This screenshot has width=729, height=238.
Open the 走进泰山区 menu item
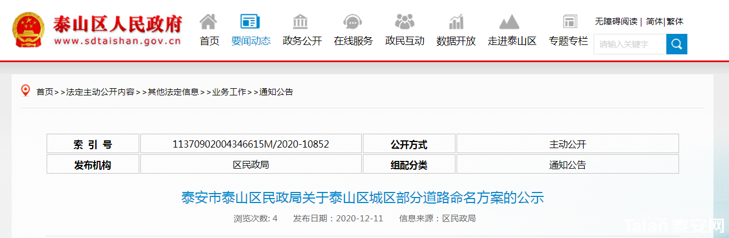(512, 41)
